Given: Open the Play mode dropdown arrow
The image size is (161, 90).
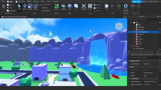Looking at the screenshot, I should pos(107,11).
